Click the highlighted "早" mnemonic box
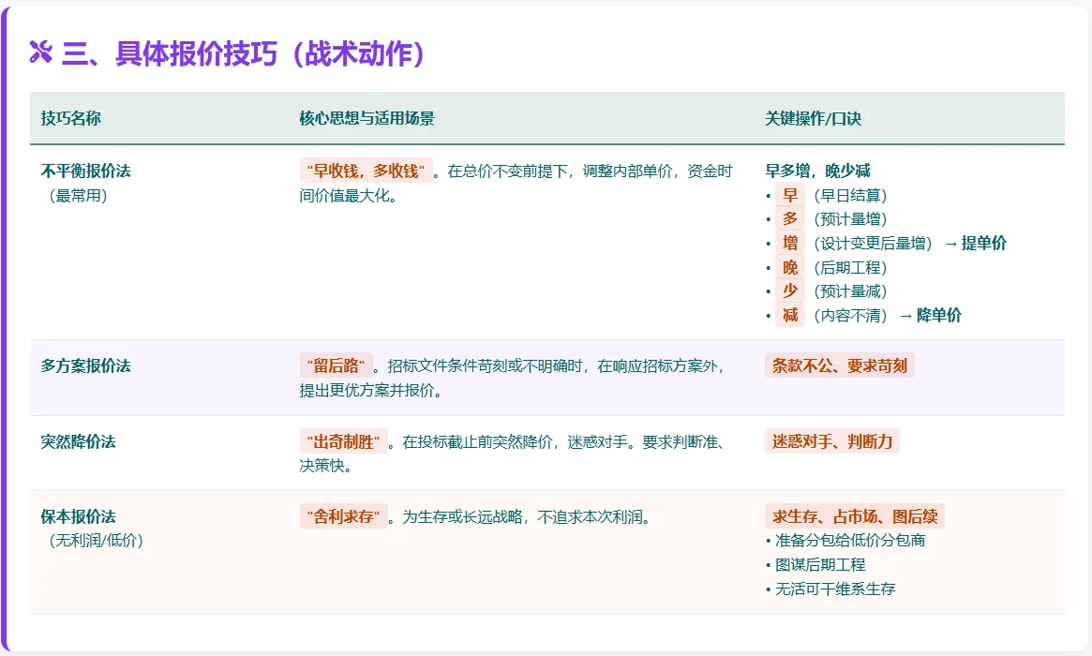This screenshot has width=1092, height=656. (789, 195)
